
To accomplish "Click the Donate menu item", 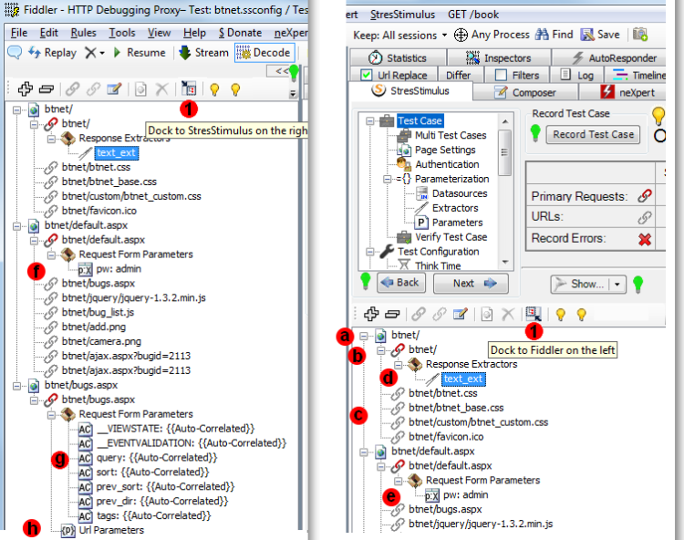I will 241,33.
